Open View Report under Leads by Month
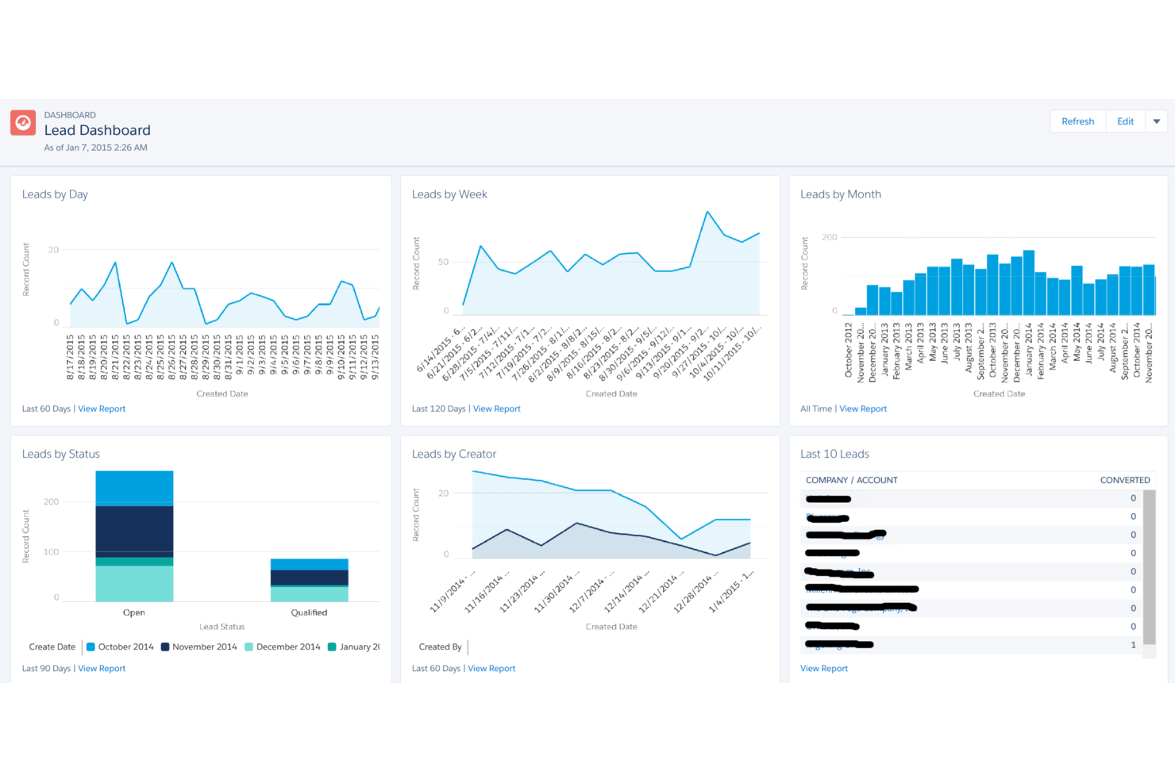 [x=863, y=409]
